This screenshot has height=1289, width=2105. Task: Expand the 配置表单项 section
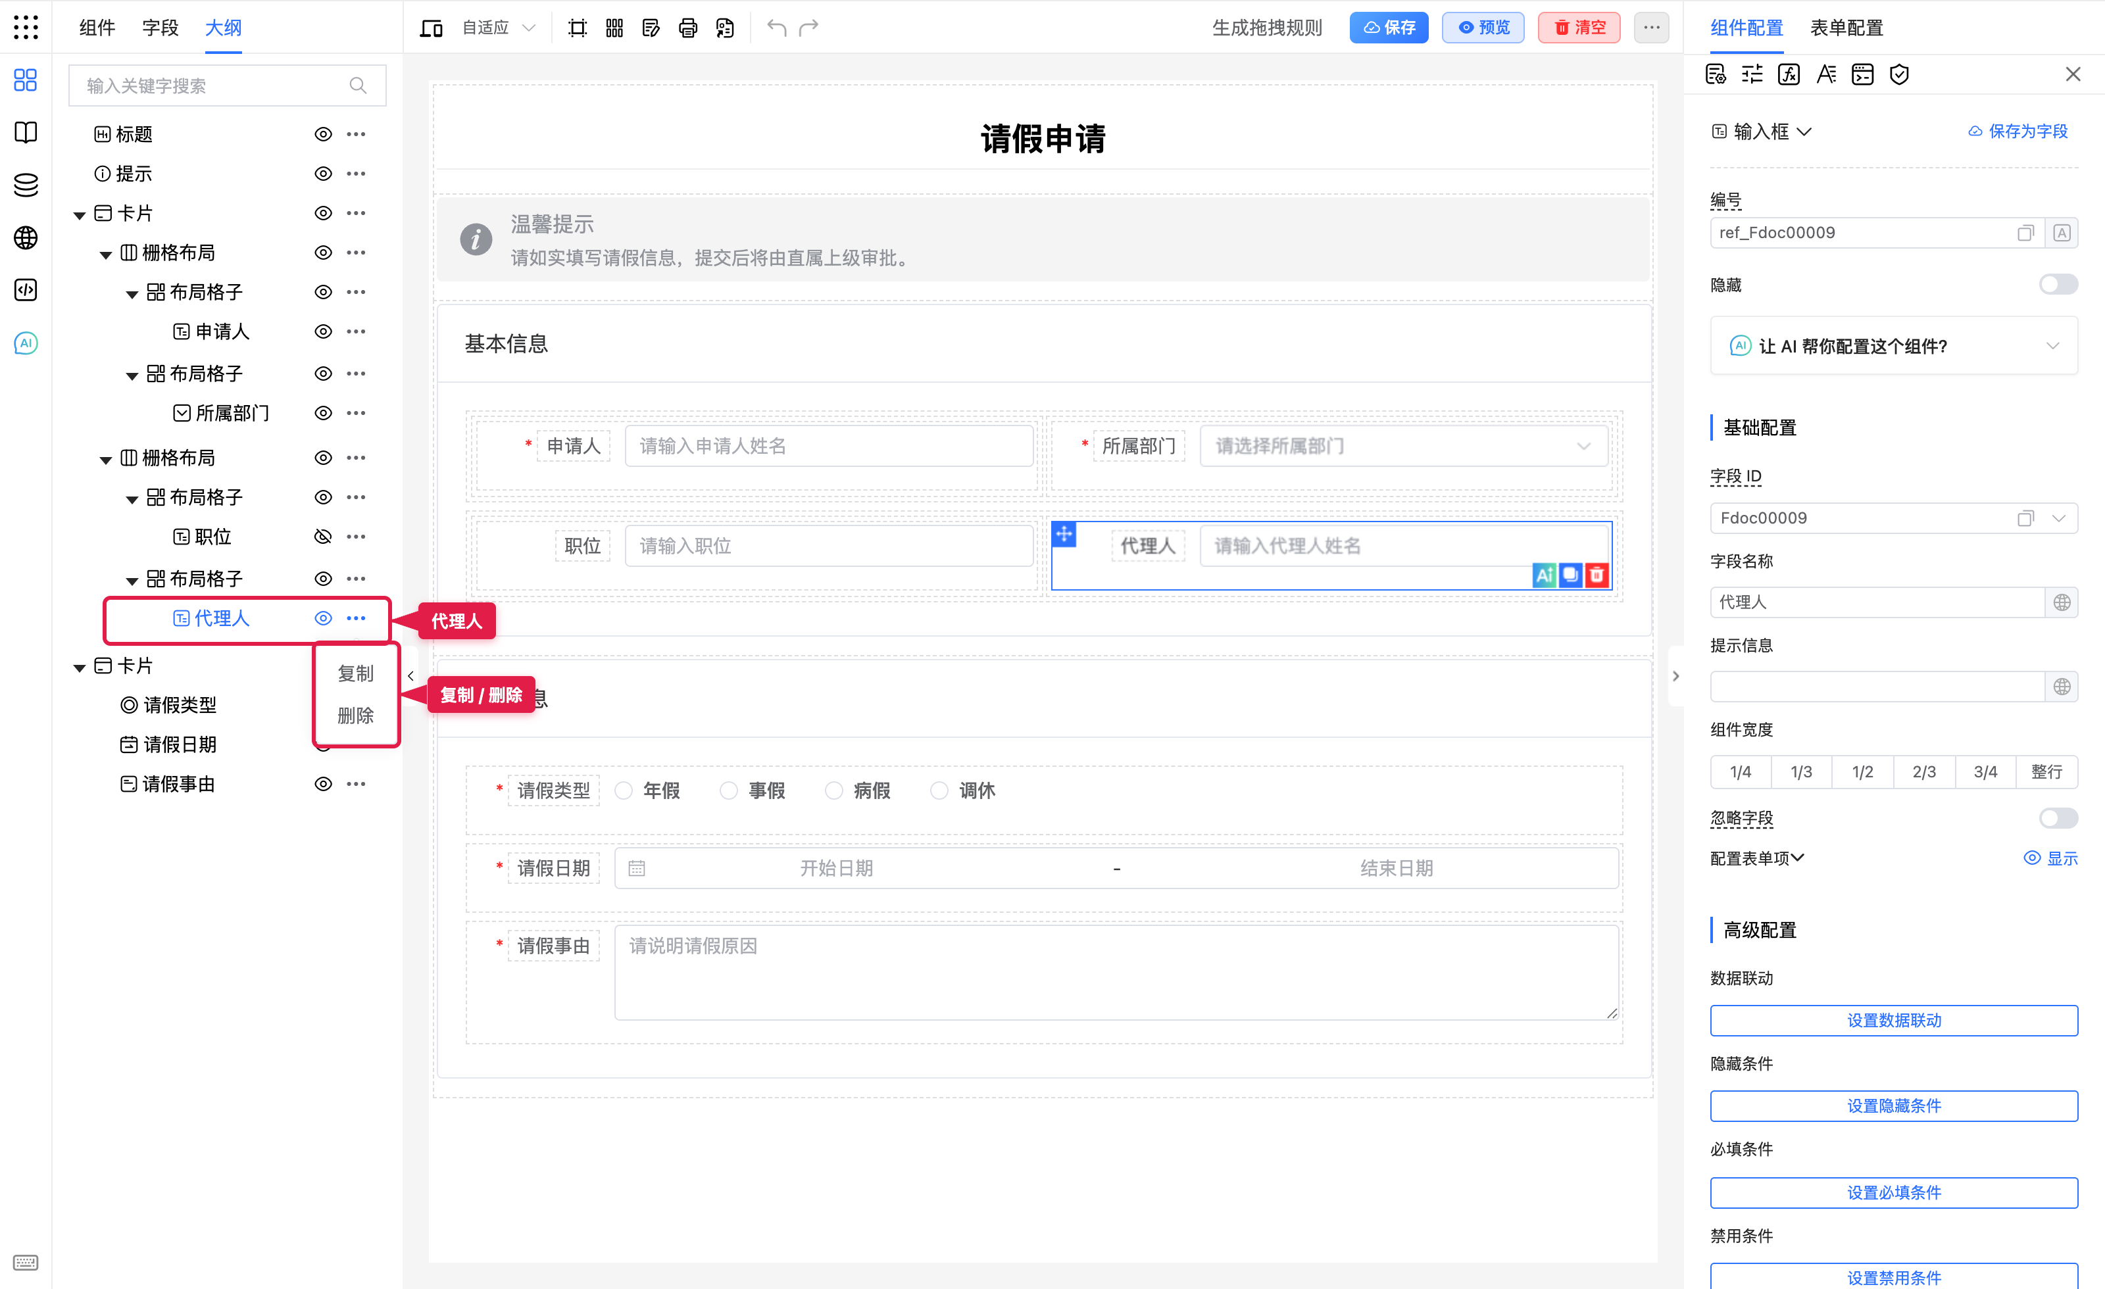(x=1756, y=858)
